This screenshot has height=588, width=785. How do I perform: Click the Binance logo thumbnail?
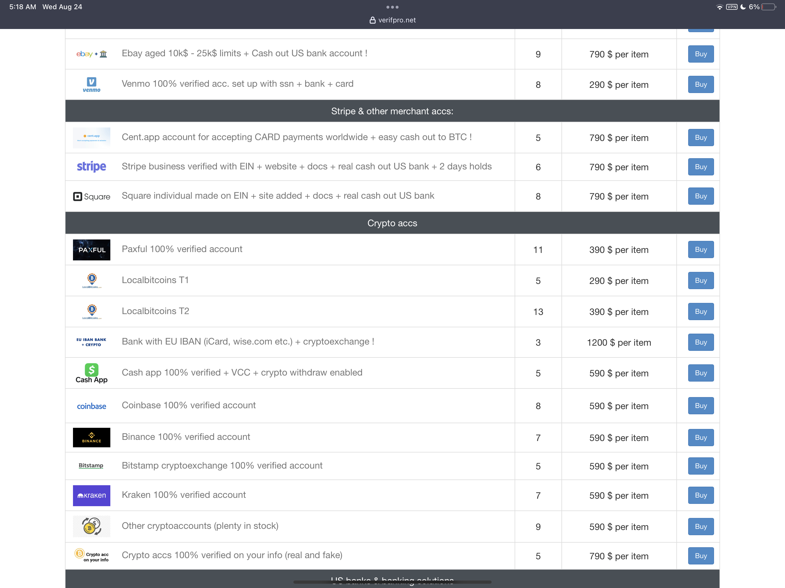click(91, 437)
